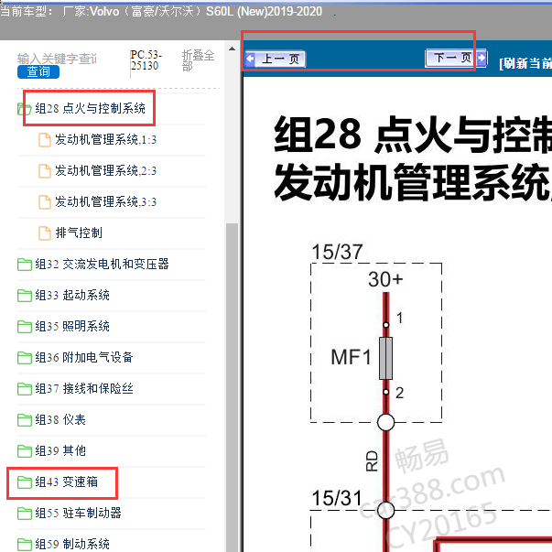Click the MF1 fuse label in diagram
This screenshot has height=552, width=552.
coord(351,357)
